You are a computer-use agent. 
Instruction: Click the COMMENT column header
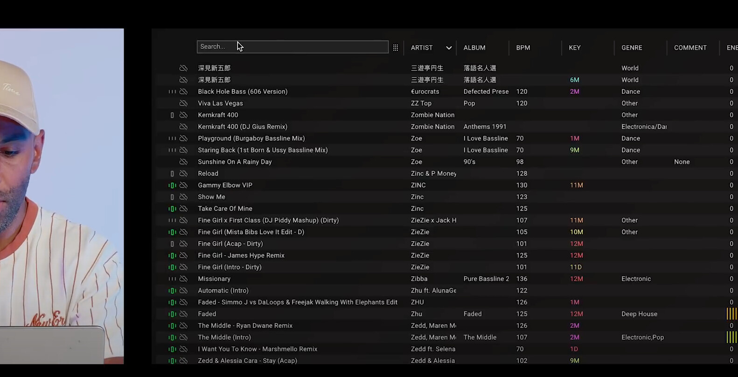coord(690,48)
